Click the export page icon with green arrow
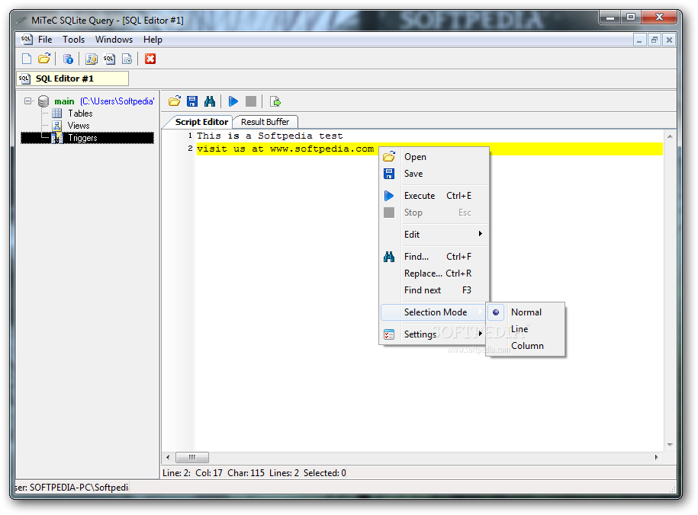The height and width of the screenshot is (515, 698). [275, 101]
